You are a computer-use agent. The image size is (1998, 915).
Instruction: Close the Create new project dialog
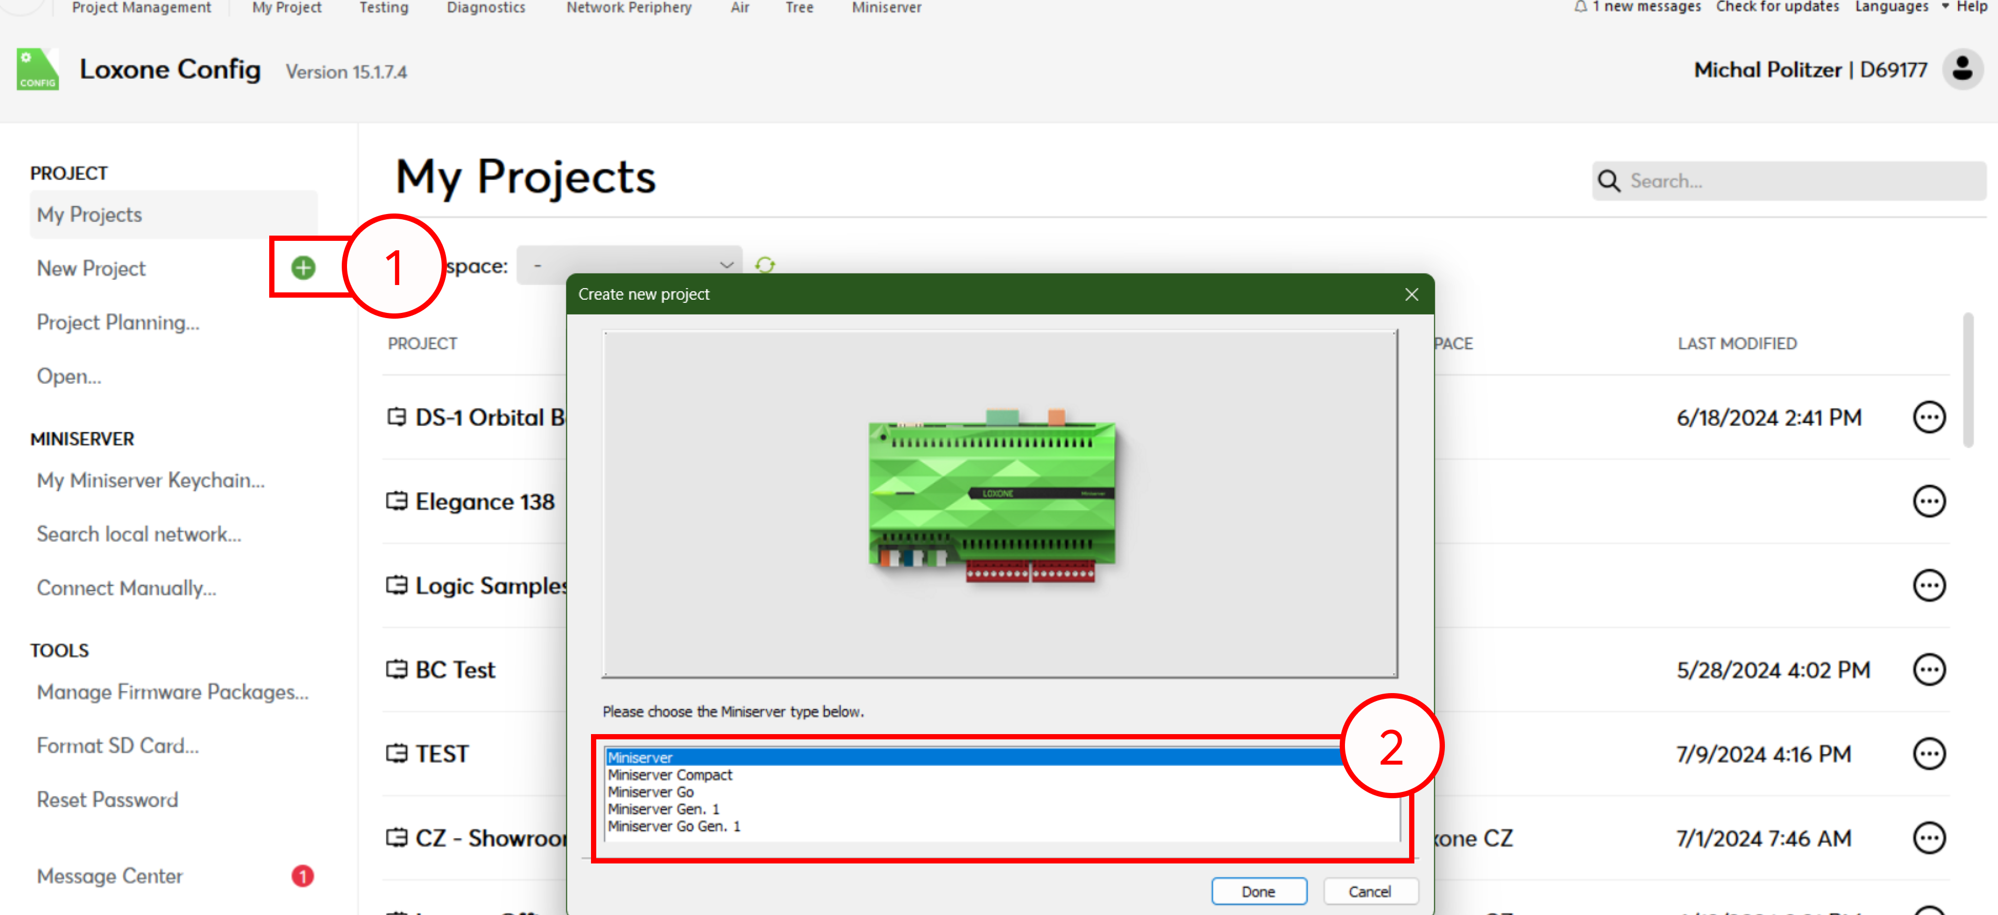point(1412,294)
